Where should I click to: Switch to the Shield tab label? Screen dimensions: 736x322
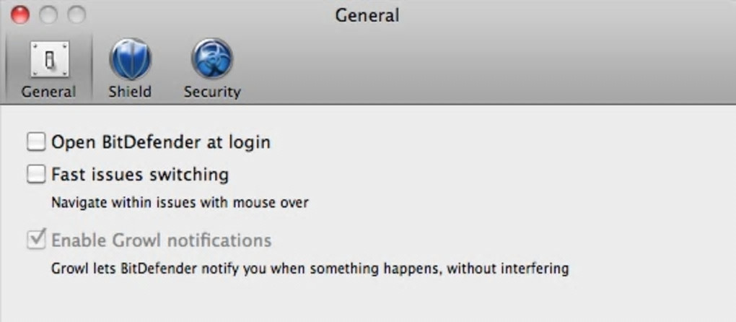[130, 92]
